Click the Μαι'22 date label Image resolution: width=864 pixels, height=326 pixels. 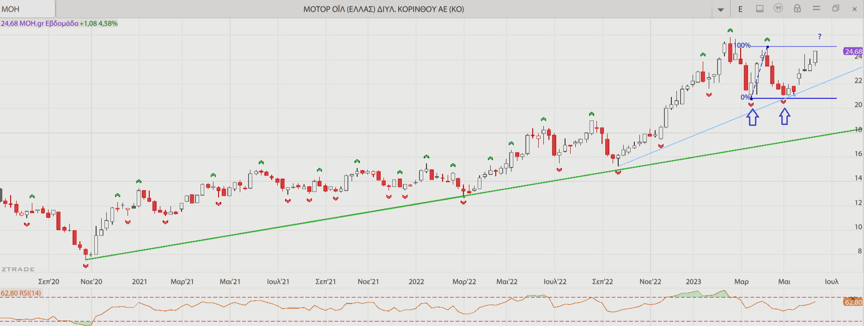(507, 281)
